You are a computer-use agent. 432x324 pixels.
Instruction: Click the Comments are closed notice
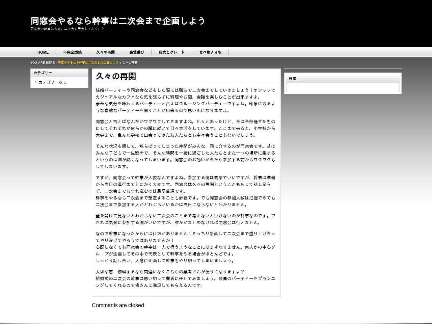[x=118, y=305]
